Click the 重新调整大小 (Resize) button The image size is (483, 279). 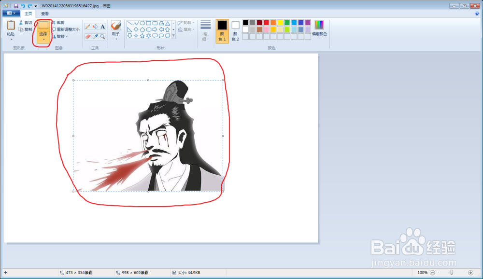[x=66, y=29]
